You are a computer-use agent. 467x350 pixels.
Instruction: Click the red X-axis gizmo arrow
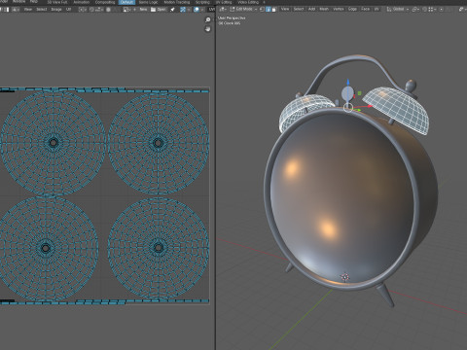369,106
